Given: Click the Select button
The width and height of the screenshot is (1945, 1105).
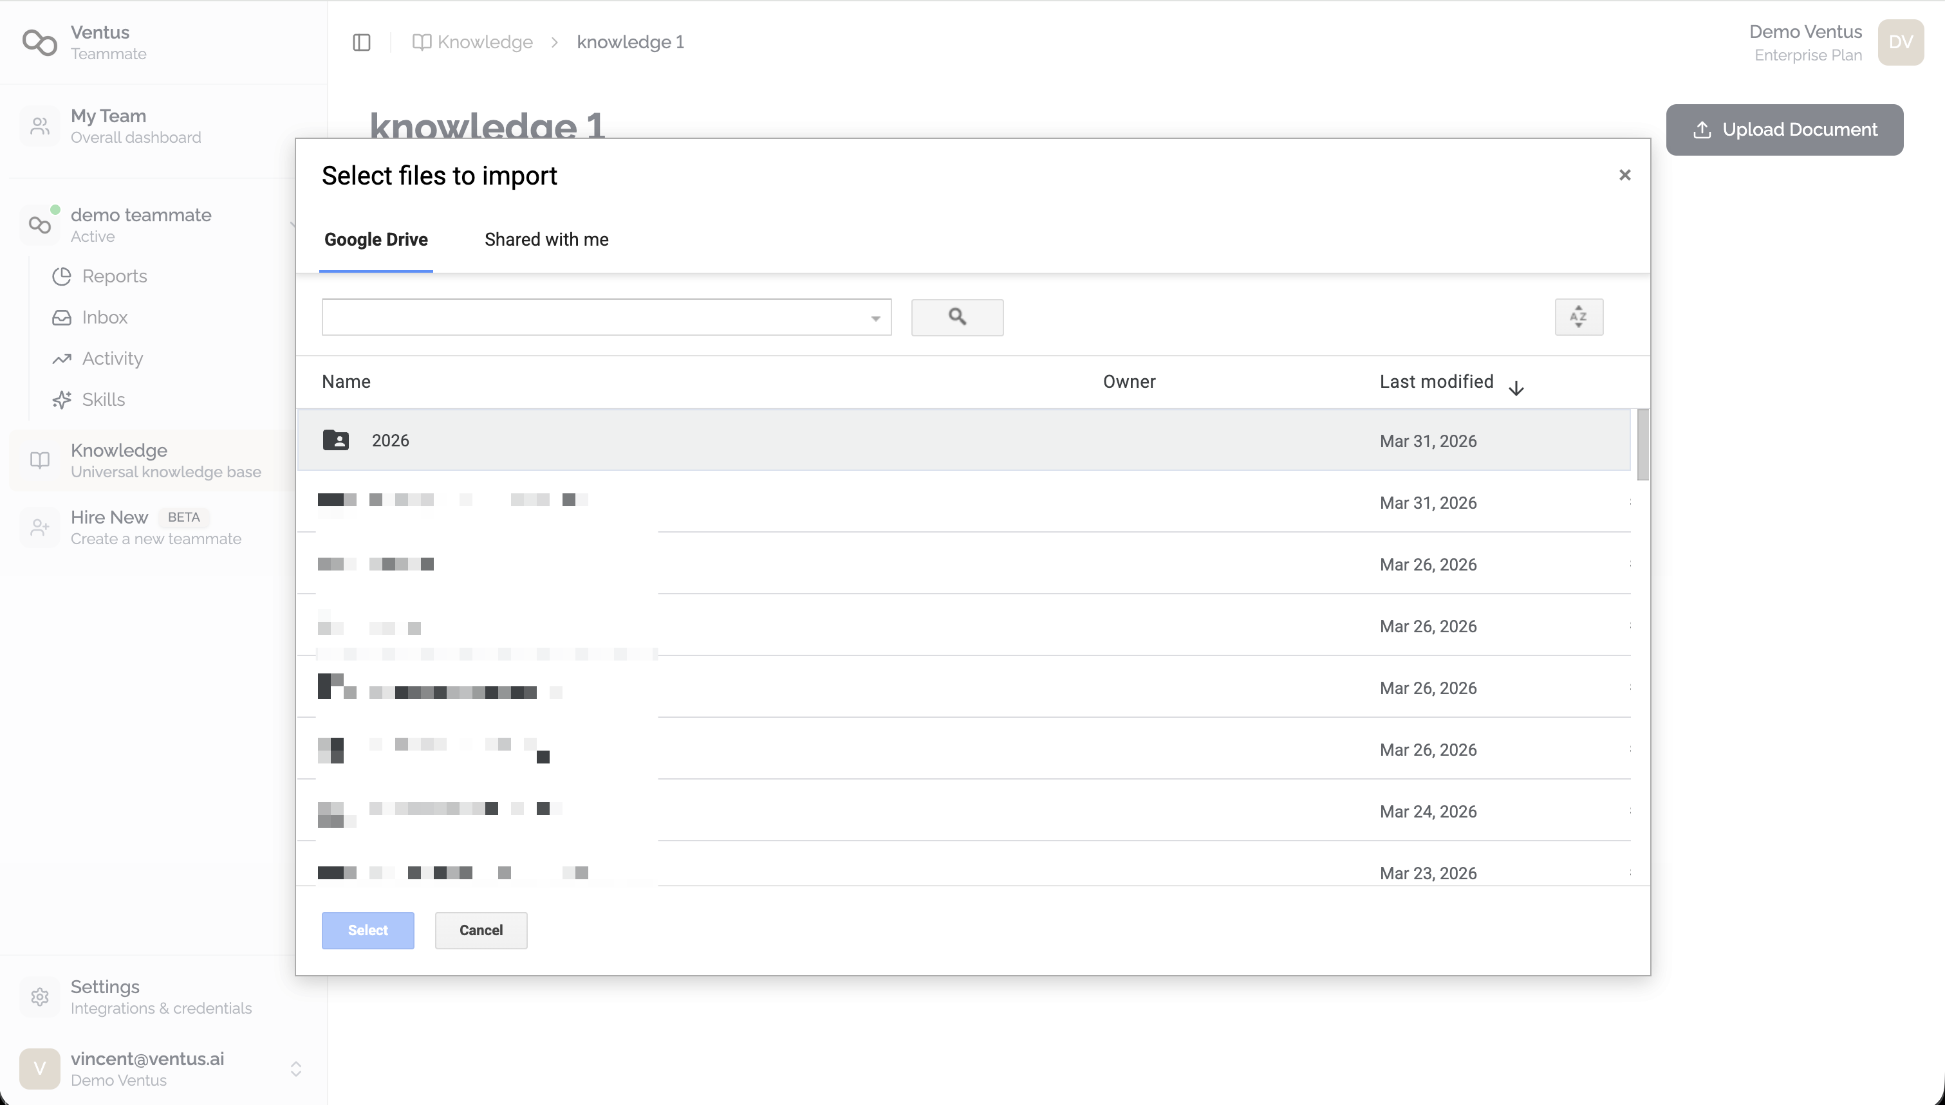Looking at the screenshot, I should 368,929.
